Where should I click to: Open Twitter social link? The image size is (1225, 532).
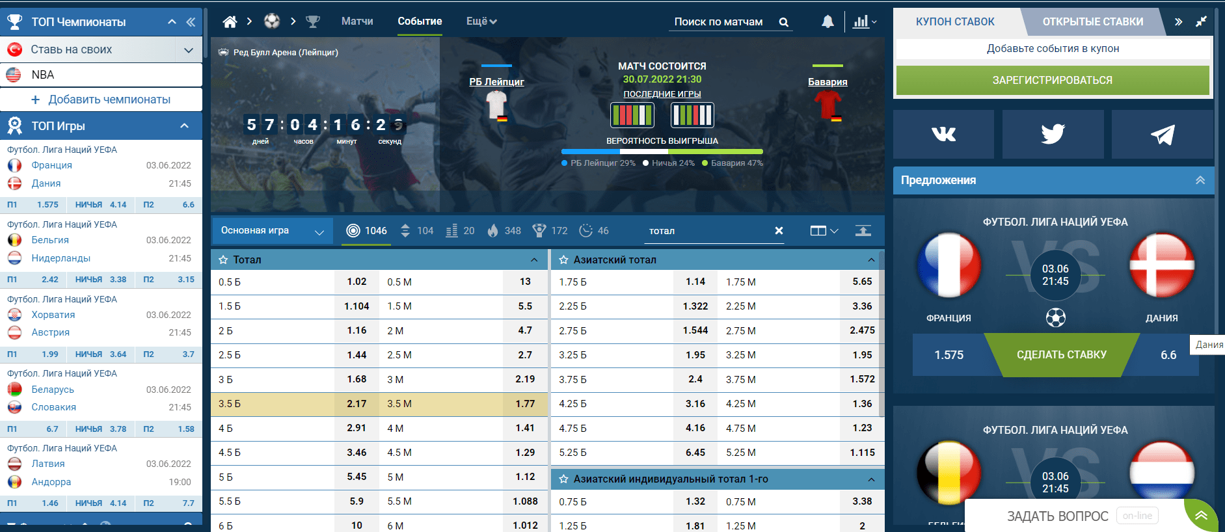click(1053, 134)
